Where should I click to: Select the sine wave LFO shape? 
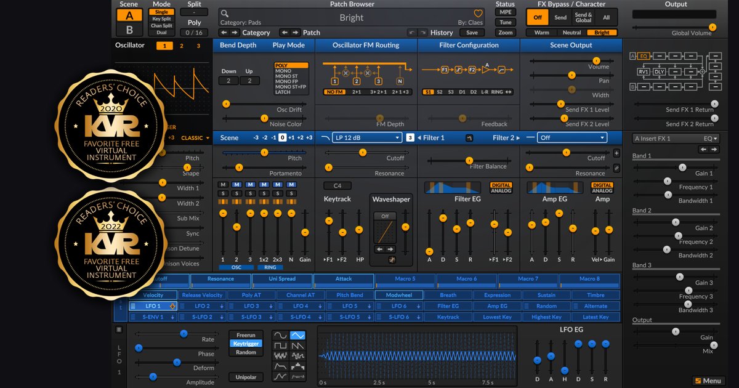click(280, 335)
